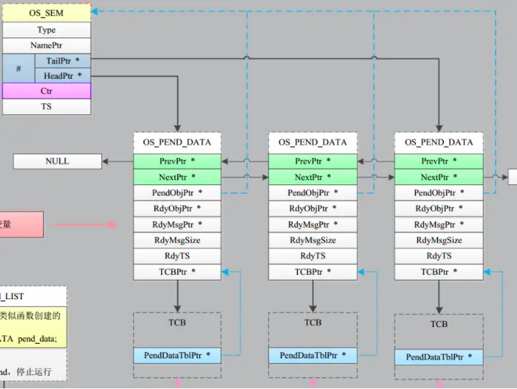Click the red box ending in "量"
Viewport: 517px width, 389px height.
22,225
